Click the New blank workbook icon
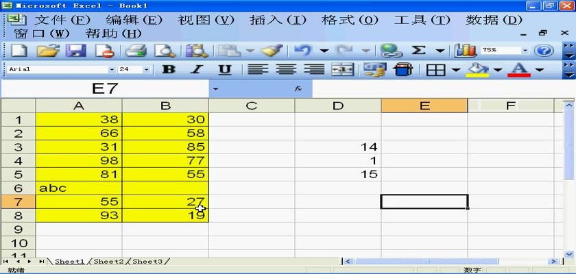This screenshot has height=274, width=576. coord(19,51)
